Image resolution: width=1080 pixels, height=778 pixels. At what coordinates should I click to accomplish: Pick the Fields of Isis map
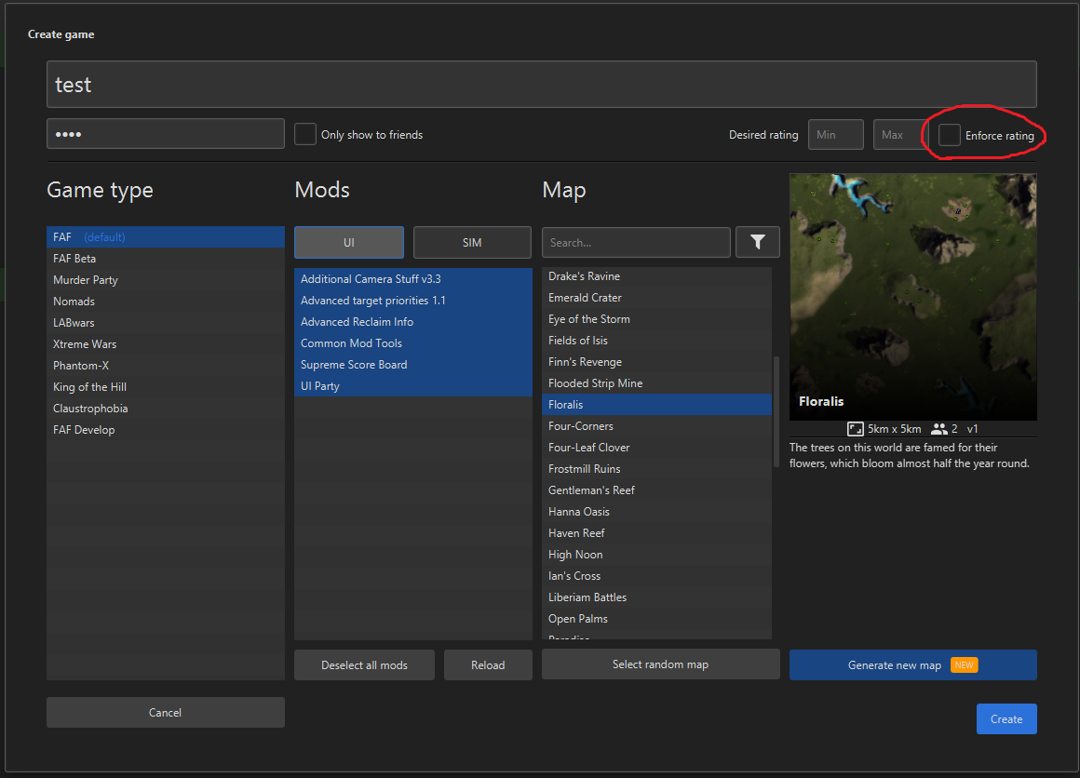pyautogui.click(x=656, y=340)
